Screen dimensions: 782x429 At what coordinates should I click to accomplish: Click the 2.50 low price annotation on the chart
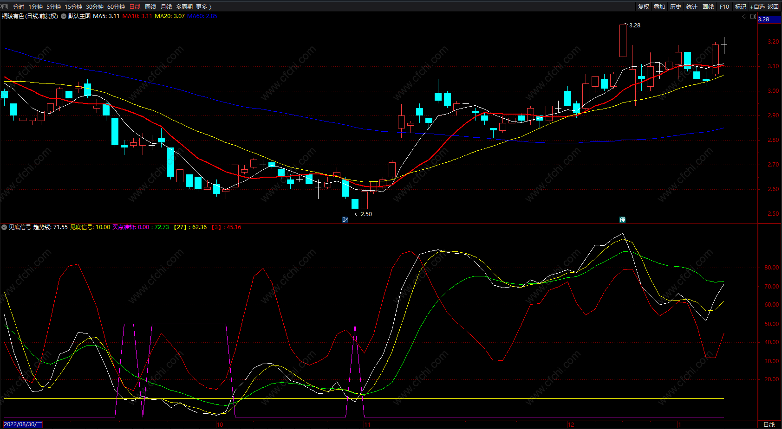point(366,214)
